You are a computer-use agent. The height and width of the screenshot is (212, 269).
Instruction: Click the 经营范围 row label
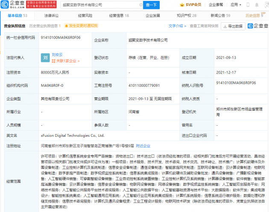[14, 181]
